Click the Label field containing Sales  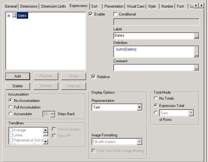coord(154,36)
